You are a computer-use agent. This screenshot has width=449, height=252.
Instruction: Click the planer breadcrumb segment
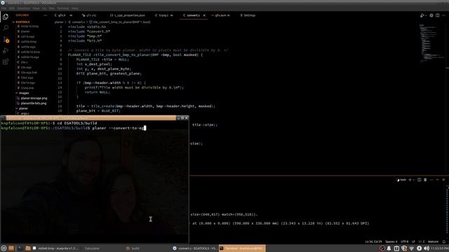tap(59, 22)
